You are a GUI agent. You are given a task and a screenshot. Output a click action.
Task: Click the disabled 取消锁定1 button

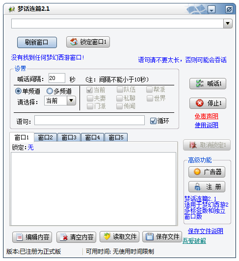point(207,145)
